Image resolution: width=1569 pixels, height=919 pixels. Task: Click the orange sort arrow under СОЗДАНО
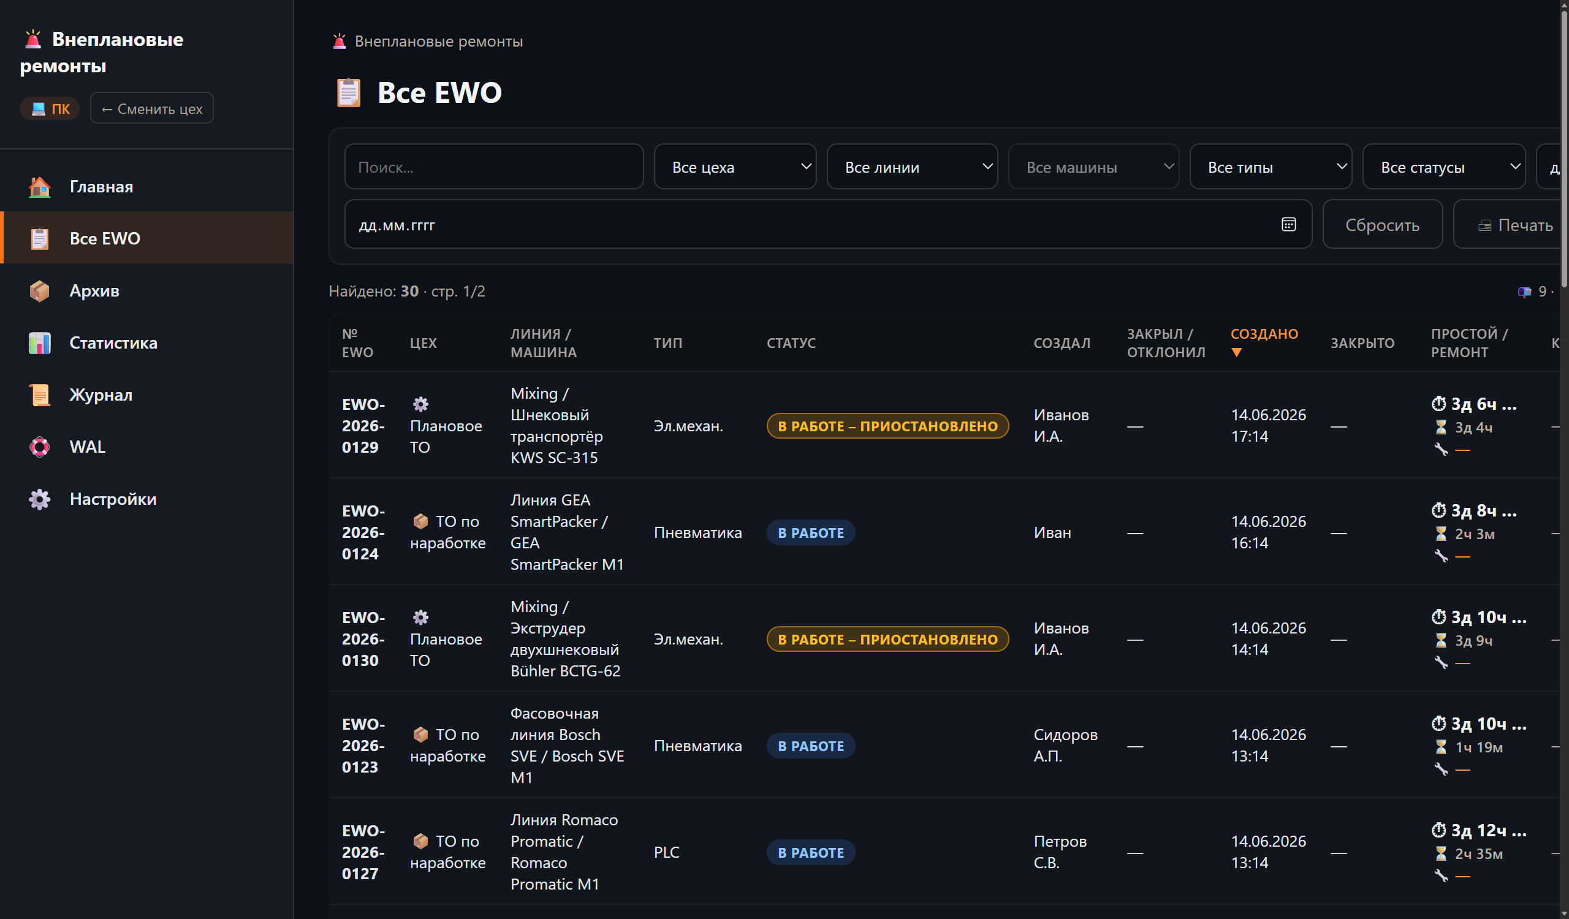1237,353
